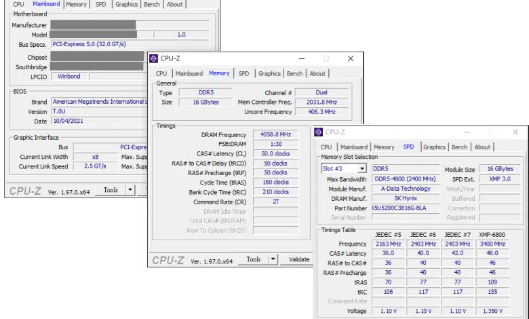Screen dimensions: 529x319
Task: Click the Validate button in the Memory window
Action: click(298, 259)
